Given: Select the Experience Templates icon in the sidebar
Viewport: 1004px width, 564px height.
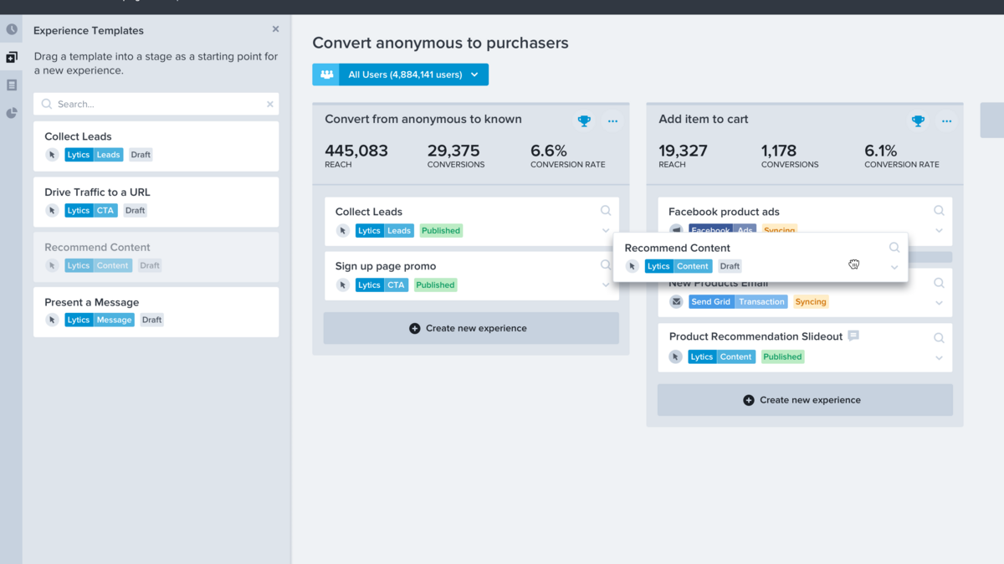Looking at the screenshot, I should 12,57.
